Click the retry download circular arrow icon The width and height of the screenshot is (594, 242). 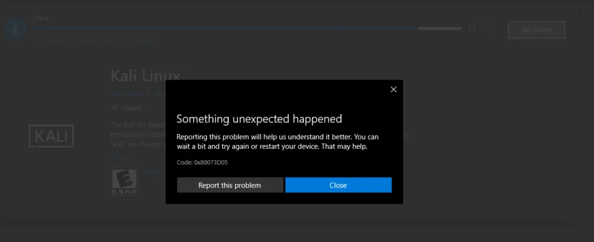coord(472,28)
